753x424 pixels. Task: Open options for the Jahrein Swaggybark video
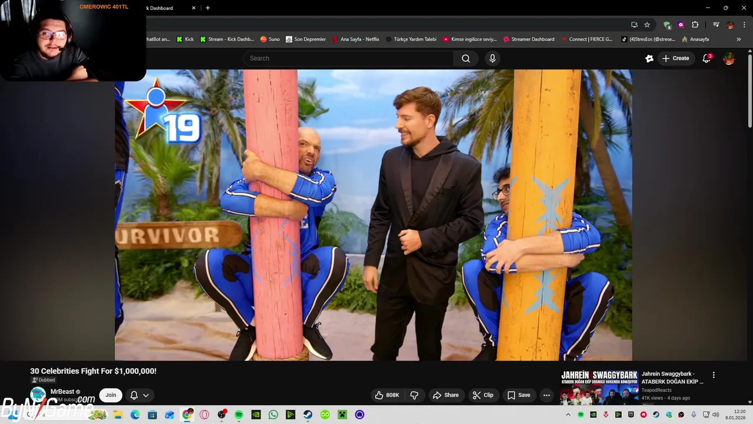714,375
